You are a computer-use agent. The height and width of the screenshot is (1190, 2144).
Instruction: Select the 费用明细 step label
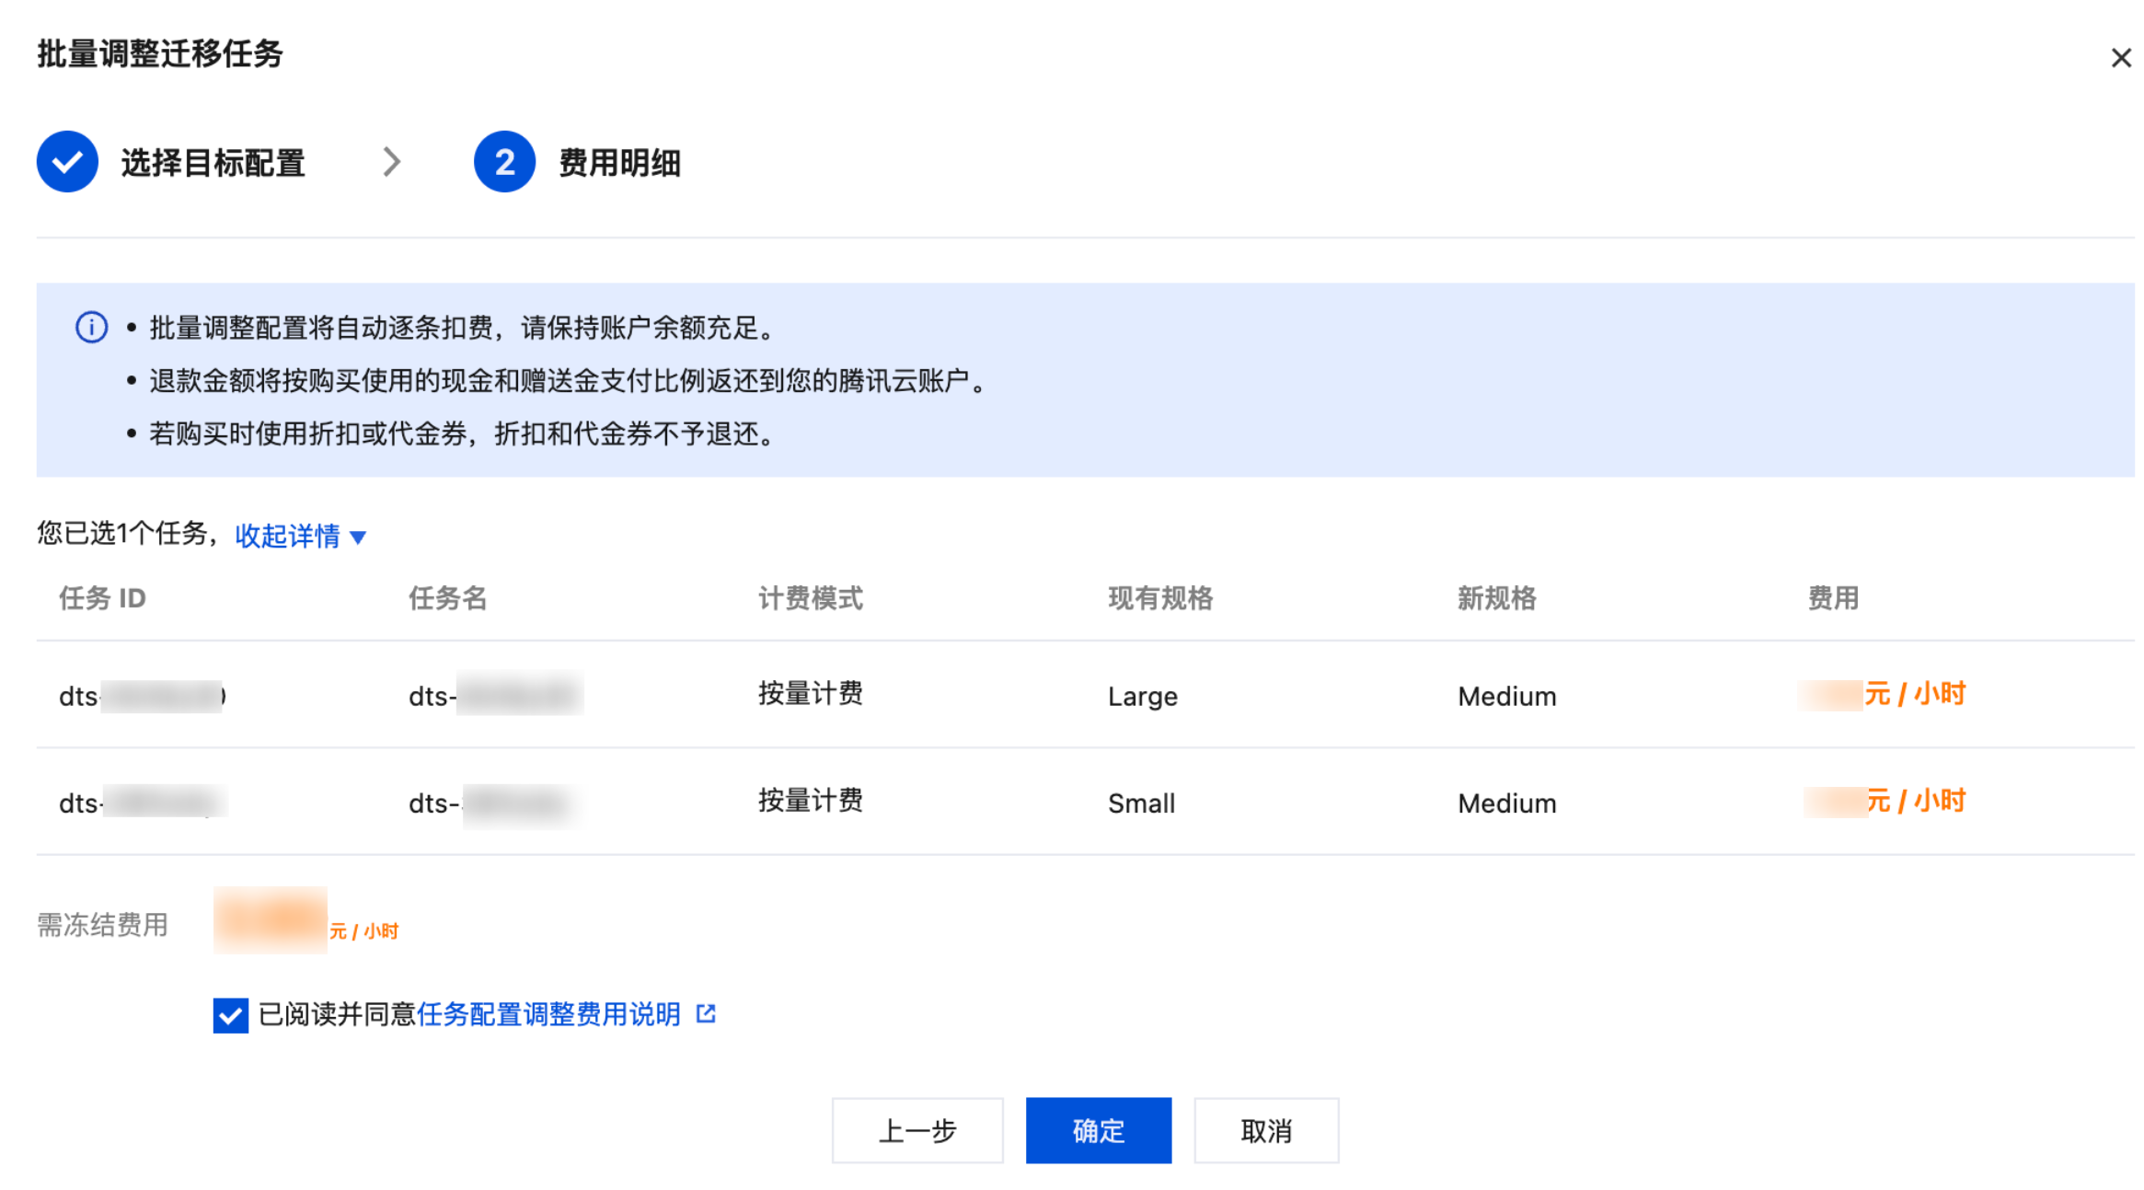[x=619, y=163]
